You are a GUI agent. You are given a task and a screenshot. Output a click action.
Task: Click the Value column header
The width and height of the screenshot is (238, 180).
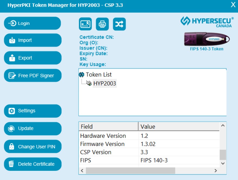(x=179, y=126)
